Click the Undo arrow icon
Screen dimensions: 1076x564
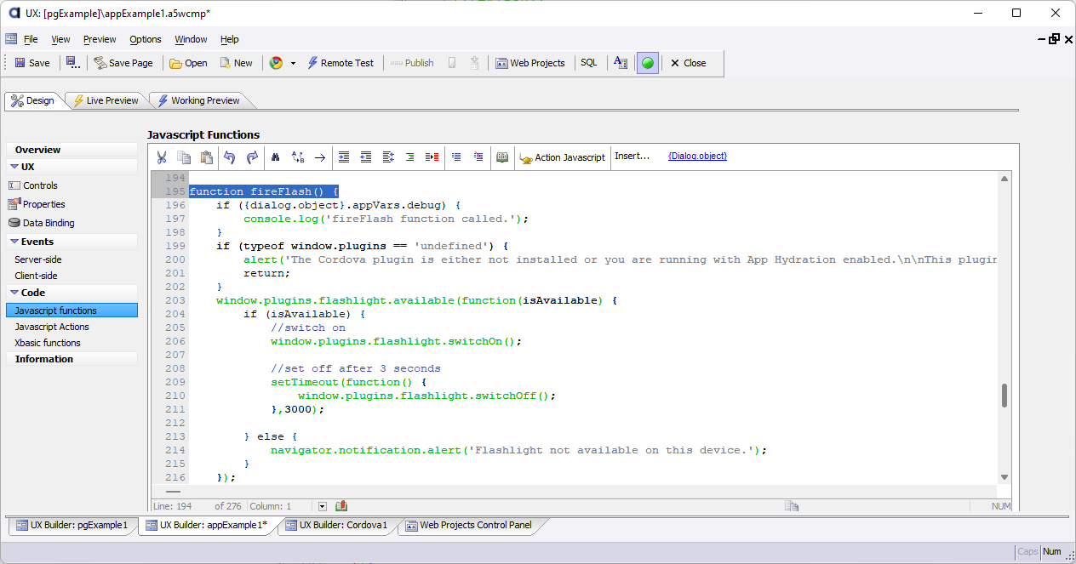230,157
